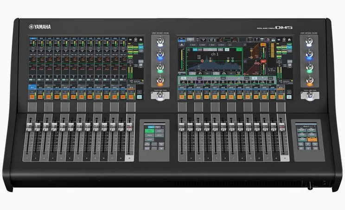Tap orange button on right small utility screen
Image resolution: width=345 pixels, height=210 pixels.
(x=312, y=140)
